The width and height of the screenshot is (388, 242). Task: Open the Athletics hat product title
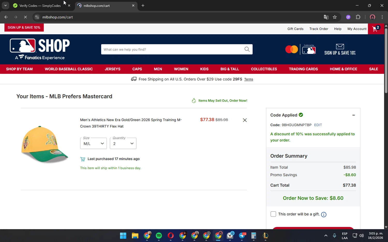coord(131,123)
